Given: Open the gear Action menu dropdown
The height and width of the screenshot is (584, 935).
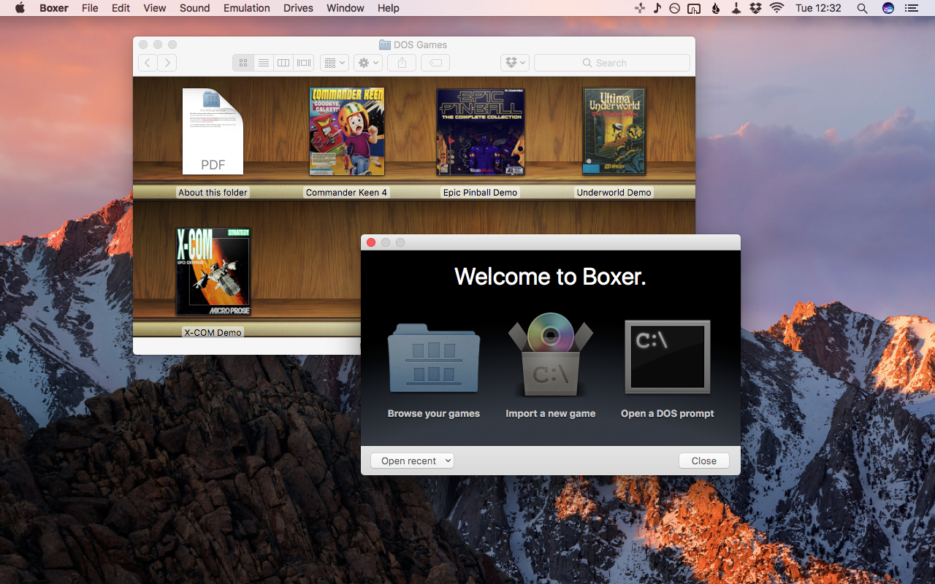Looking at the screenshot, I should pyautogui.click(x=368, y=63).
